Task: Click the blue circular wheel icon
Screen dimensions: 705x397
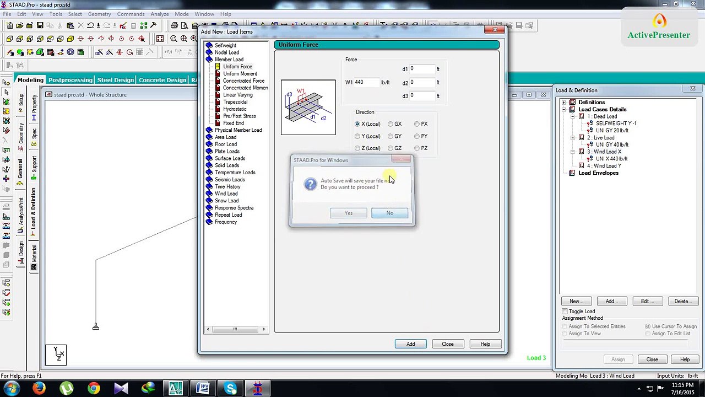Action: [x=70, y=52]
